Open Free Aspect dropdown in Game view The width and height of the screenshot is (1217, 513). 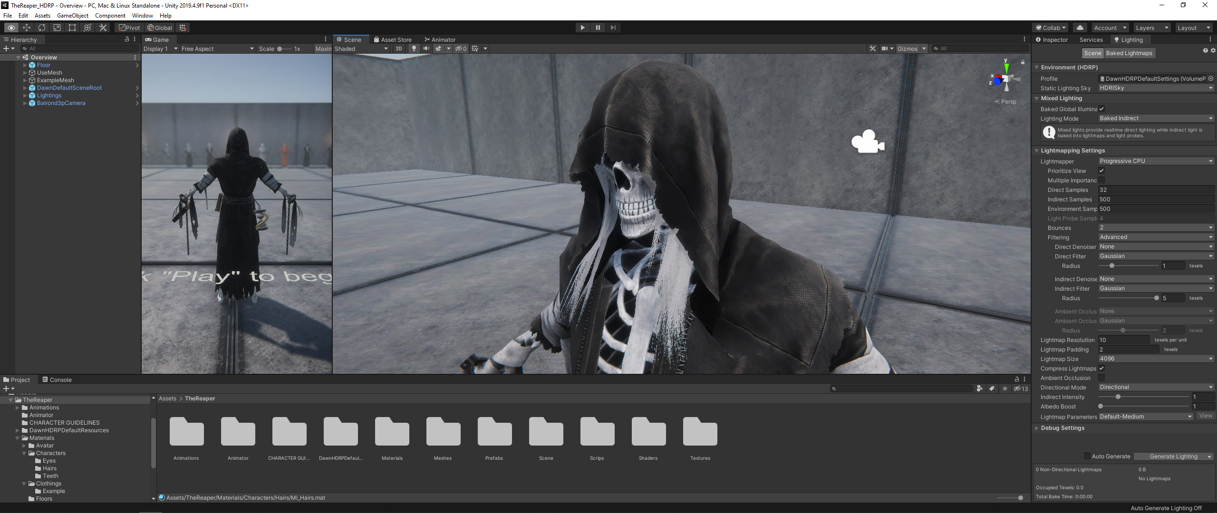(x=217, y=48)
